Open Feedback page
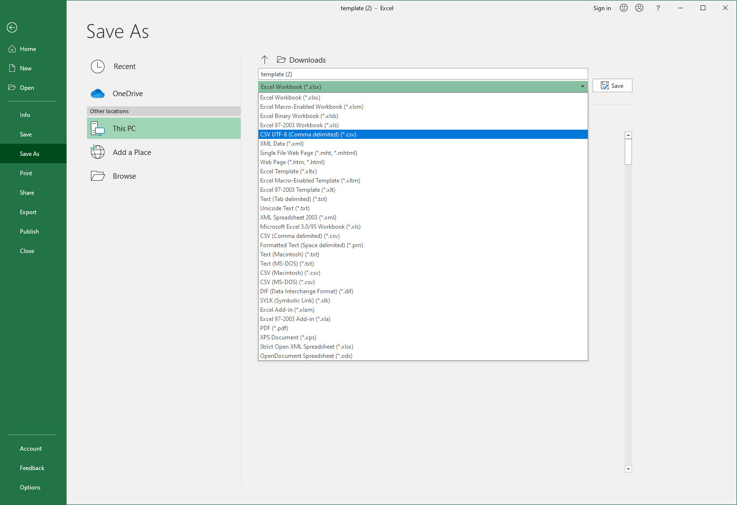 tap(32, 468)
